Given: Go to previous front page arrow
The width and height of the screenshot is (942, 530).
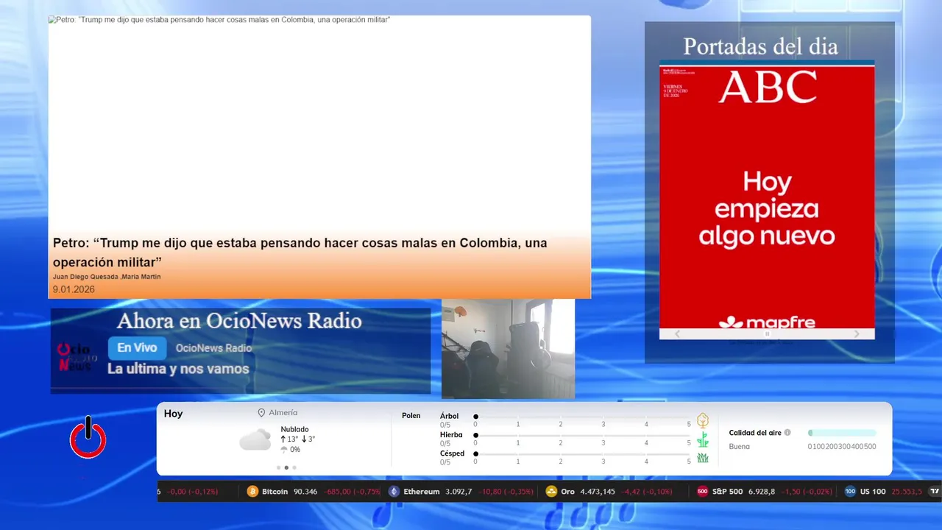Looking at the screenshot, I should (678, 333).
